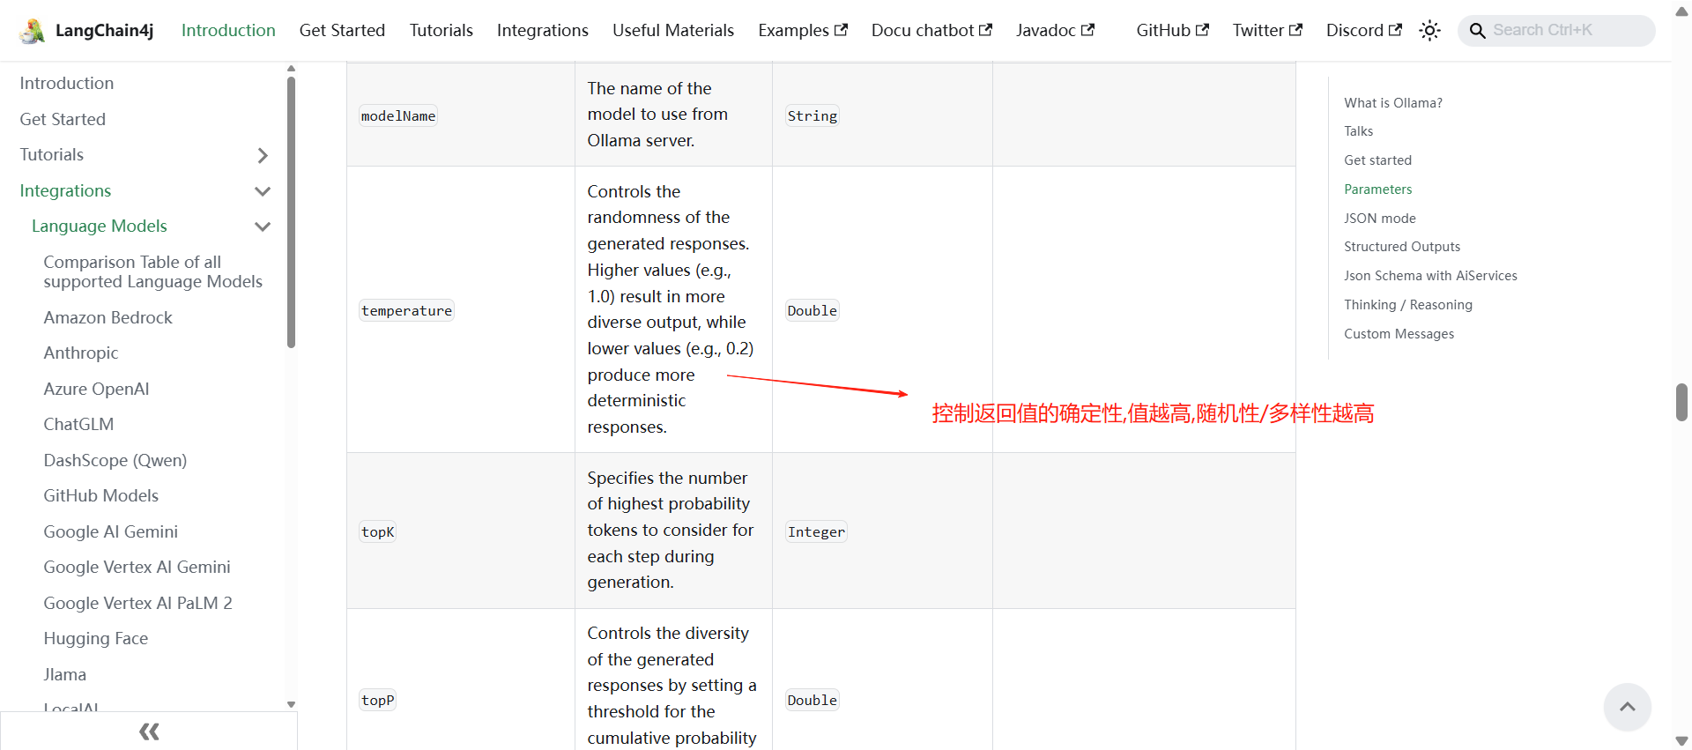Open the Twitter external link
The height and width of the screenshot is (750, 1692).
pyautogui.click(x=1267, y=31)
